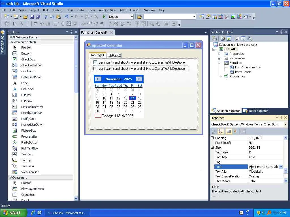Open the checkBox2 object selector dropdown

(x=285, y=124)
